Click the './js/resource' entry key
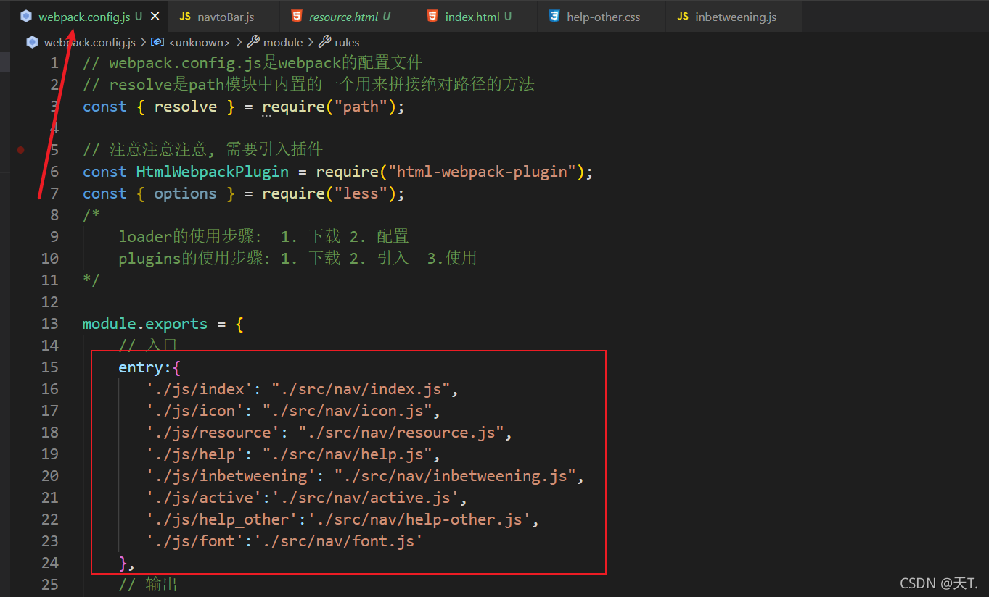The height and width of the screenshot is (597, 989). (213, 433)
